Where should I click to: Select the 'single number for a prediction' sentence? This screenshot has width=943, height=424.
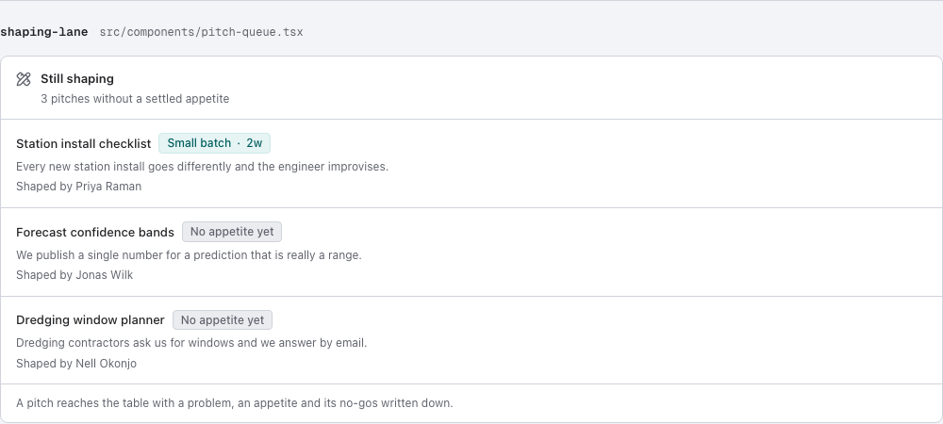[x=189, y=255]
